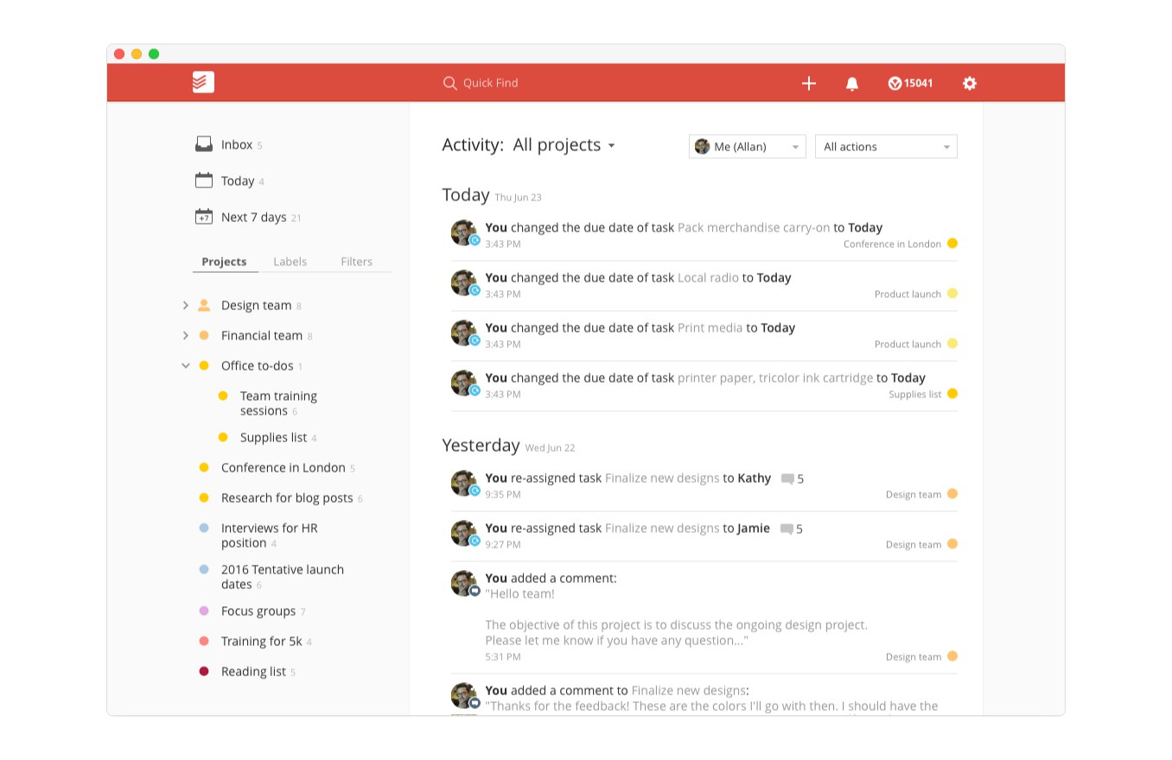Screen dimensions: 1172x760
Task: Click the Quick Find search icon
Action: pyautogui.click(x=449, y=83)
